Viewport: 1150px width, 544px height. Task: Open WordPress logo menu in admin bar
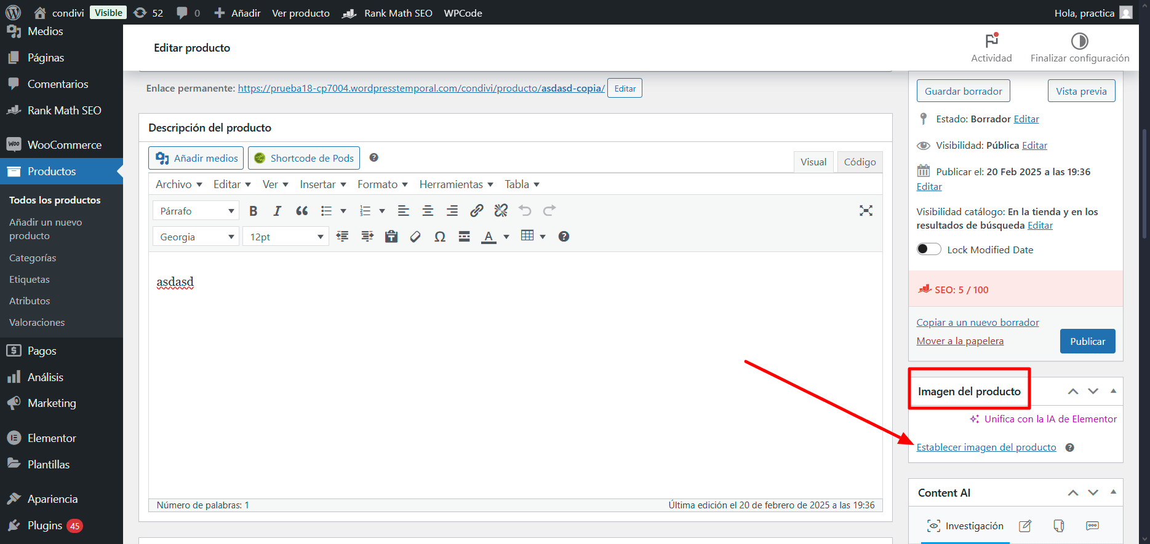[13, 12]
